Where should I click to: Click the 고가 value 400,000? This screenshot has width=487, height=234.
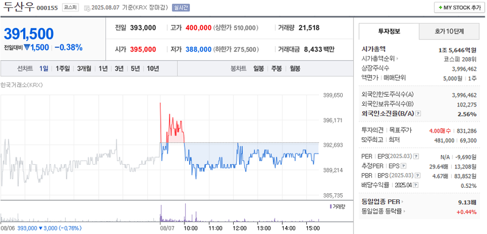[x=198, y=28]
